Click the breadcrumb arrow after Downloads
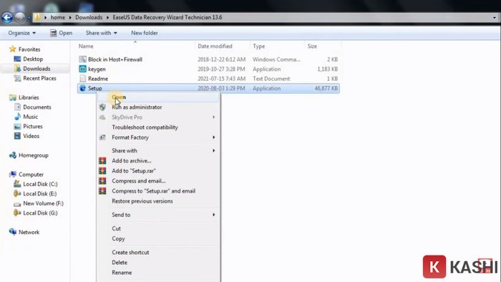501x282 pixels. [x=107, y=17]
